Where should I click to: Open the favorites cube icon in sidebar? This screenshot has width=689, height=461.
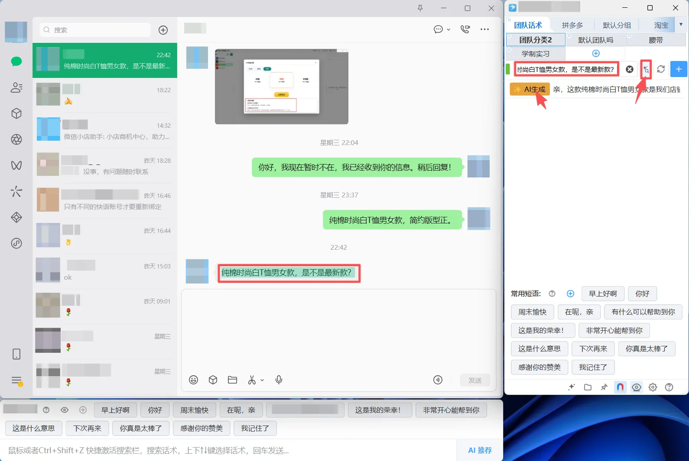(x=16, y=113)
